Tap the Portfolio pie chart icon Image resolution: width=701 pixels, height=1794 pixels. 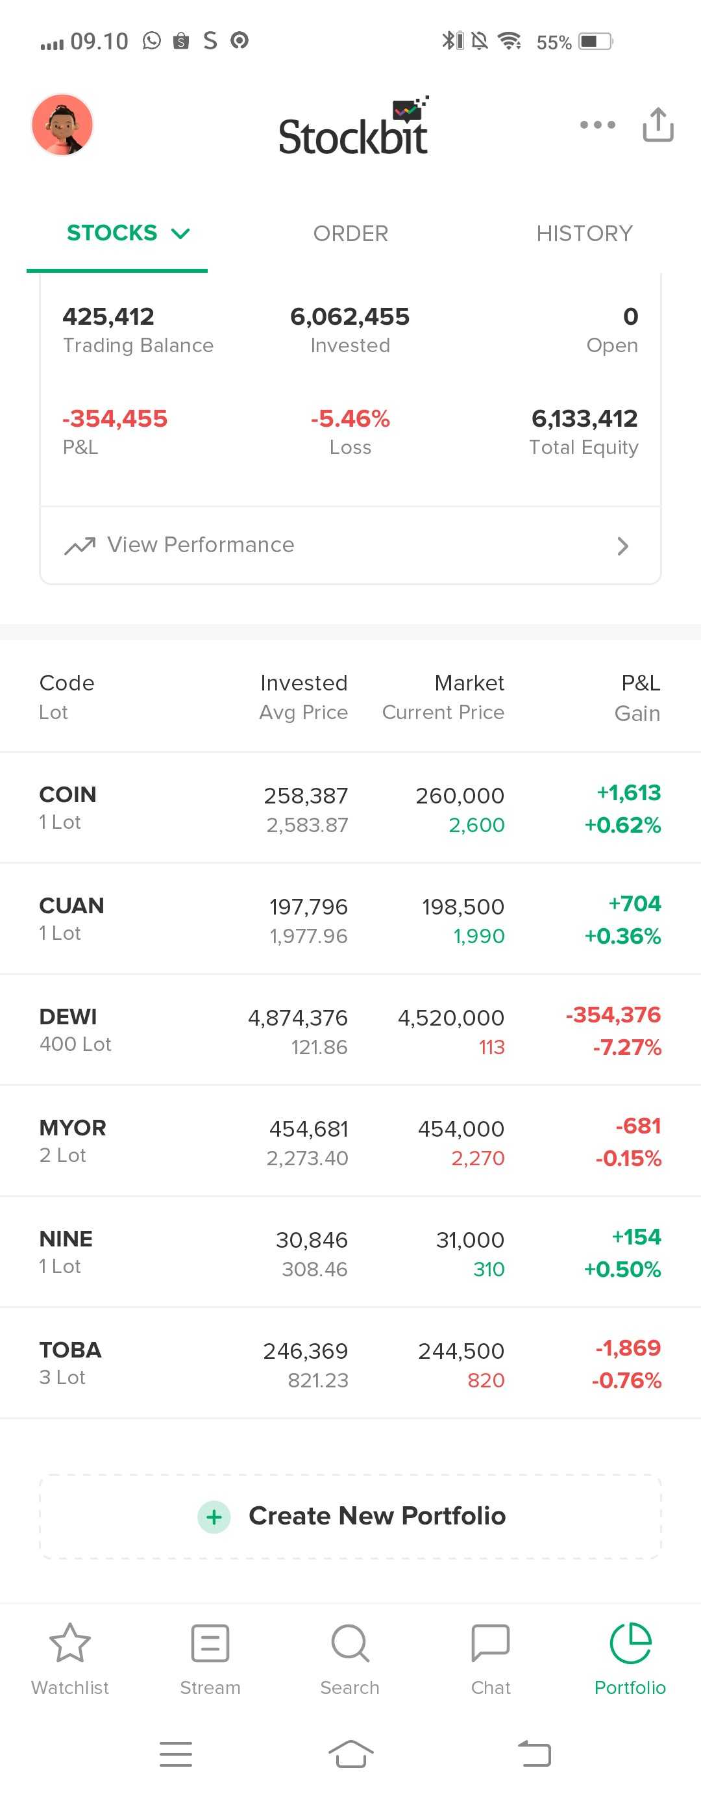(x=630, y=1643)
